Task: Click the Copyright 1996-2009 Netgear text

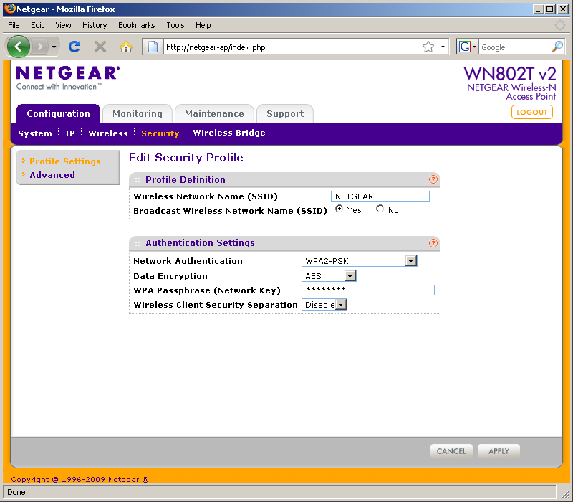Action: click(x=80, y=479)
